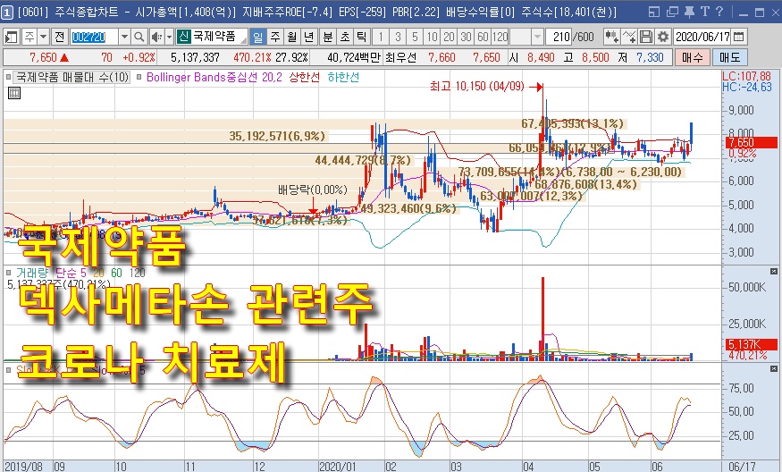Open chart settings gear icon
The height and width of the screenshot is (472, 782).
pos(662,37)
